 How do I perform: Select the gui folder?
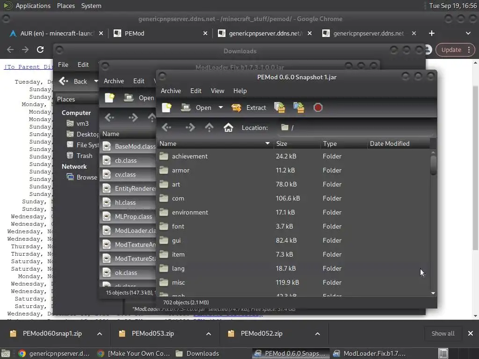pyautogui.click(x=293, y=241)
